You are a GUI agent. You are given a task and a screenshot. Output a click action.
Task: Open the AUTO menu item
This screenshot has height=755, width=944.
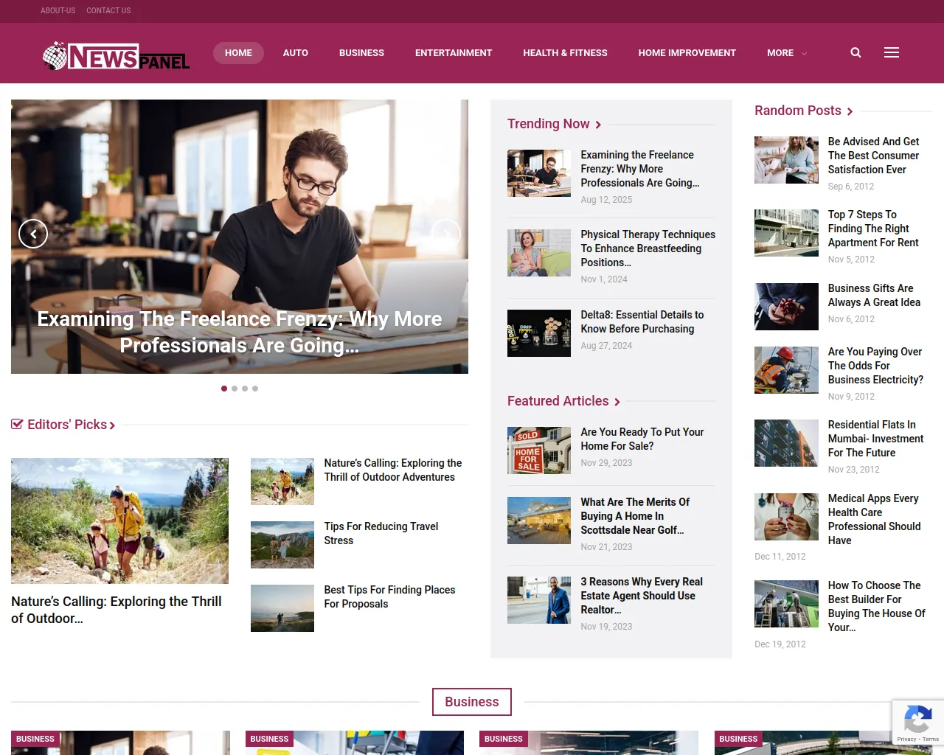pyautogui.click(x=296, y=53)
